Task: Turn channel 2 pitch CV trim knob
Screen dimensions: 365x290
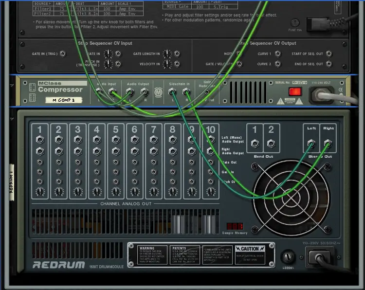Action: point(59,191)
